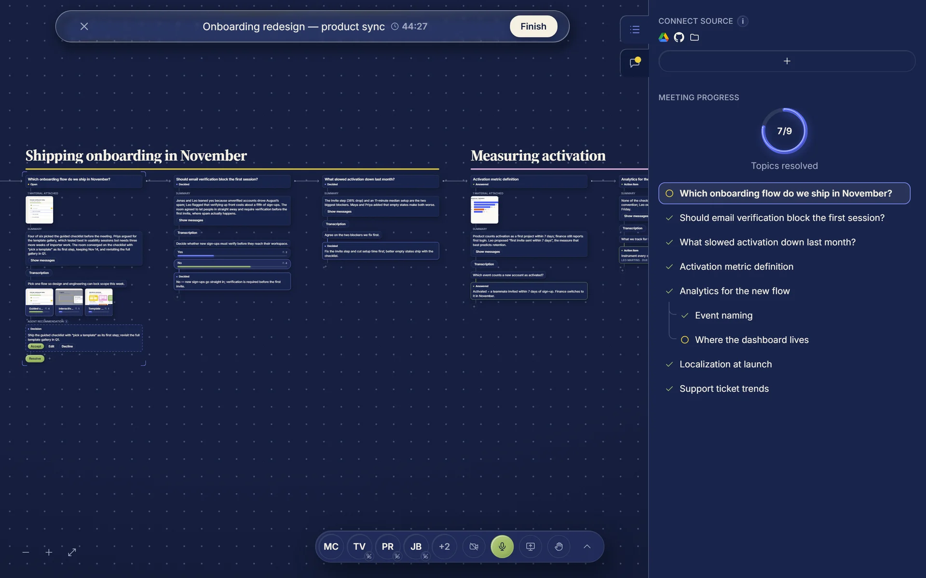Viewport: 926px width, 578px height.
Task: Click participant avatar TV
Action: point(359,547)
